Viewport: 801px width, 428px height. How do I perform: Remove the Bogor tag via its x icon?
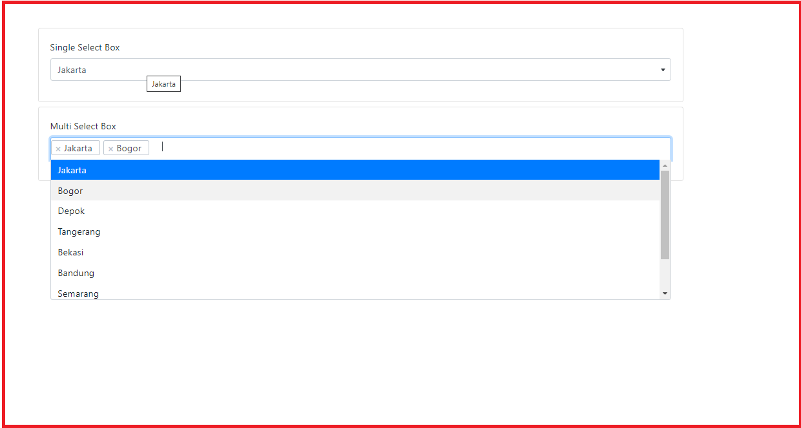110,149
